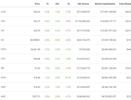This screenshot has width=131, height=100.
Task: Select RUNE price $16.46
Action: pyautogui.click(x=37, y=78)
